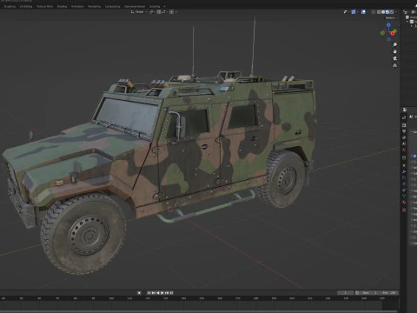Open the transform pivot point dropdown
Screen dimensions: 417x313
[x=152, y=12]
